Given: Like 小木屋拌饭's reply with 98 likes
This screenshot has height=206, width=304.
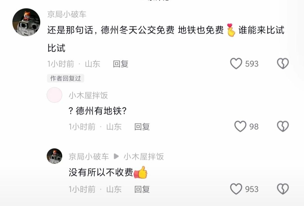Looking at the screenshot, I should 240,127.
